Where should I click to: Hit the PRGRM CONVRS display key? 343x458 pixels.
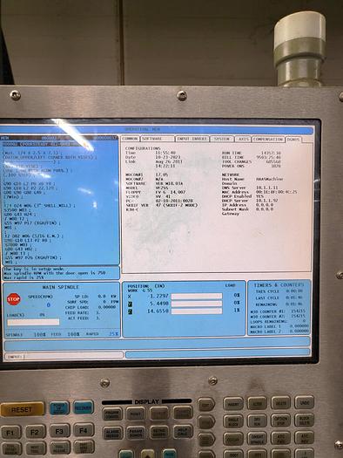point(112,414)
